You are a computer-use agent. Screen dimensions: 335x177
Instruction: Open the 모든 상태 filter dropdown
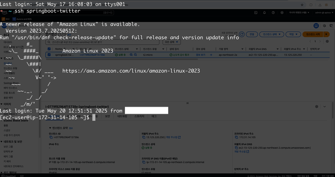point(172,42)
